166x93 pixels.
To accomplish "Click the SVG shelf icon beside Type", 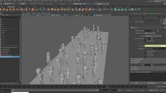I will click(33, 10).
